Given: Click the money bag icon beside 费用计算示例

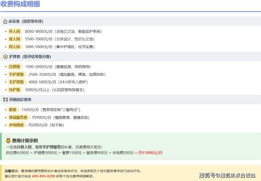Looking at the screenshot, I should click(8, 140).
